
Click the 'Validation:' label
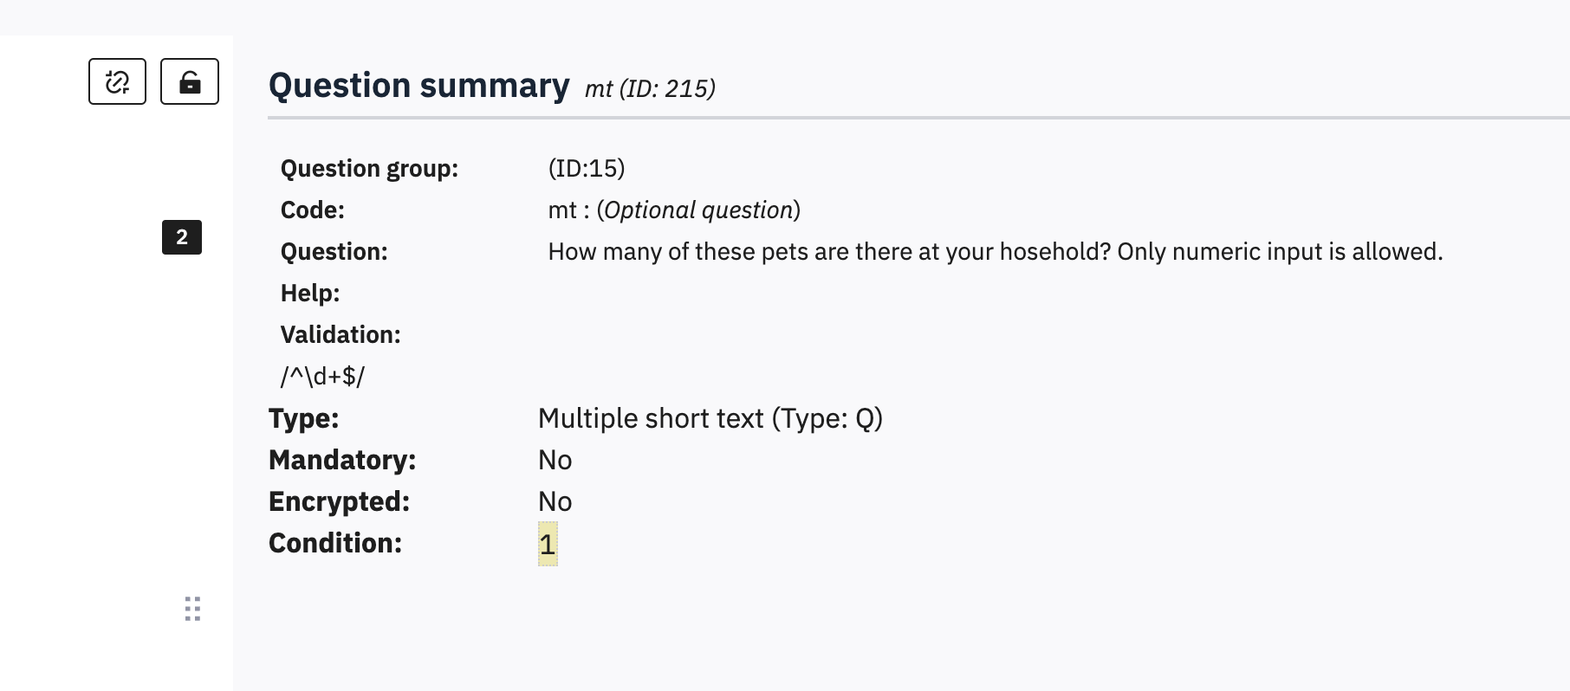341,334
